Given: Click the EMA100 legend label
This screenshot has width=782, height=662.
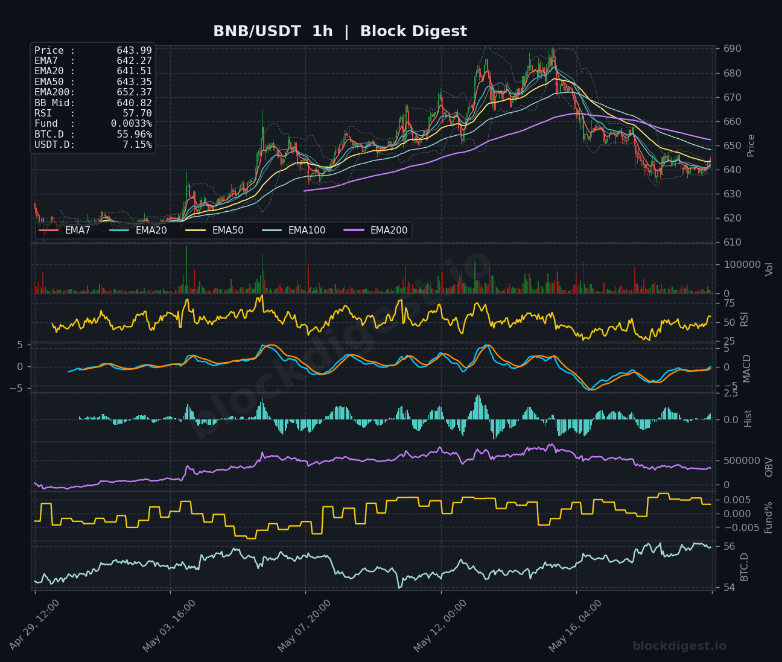Looking at the screenshot, I should 307,231.
